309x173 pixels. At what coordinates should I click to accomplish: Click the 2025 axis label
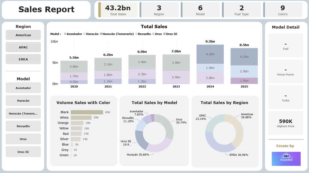(244, 87)
